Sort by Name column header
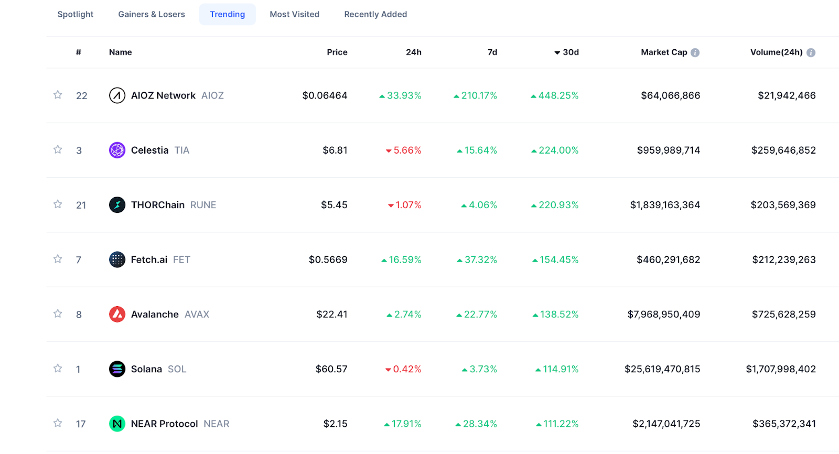839x454 pixels. point(121,52)
